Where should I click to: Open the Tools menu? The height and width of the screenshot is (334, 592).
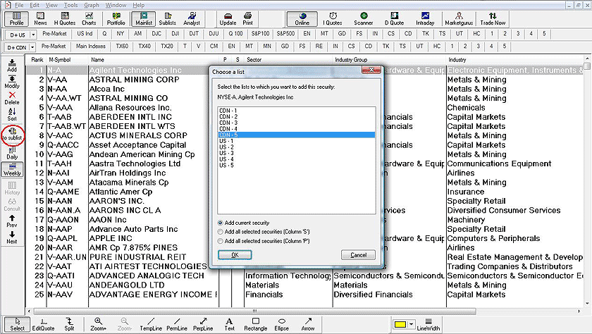tap(70, 5)
